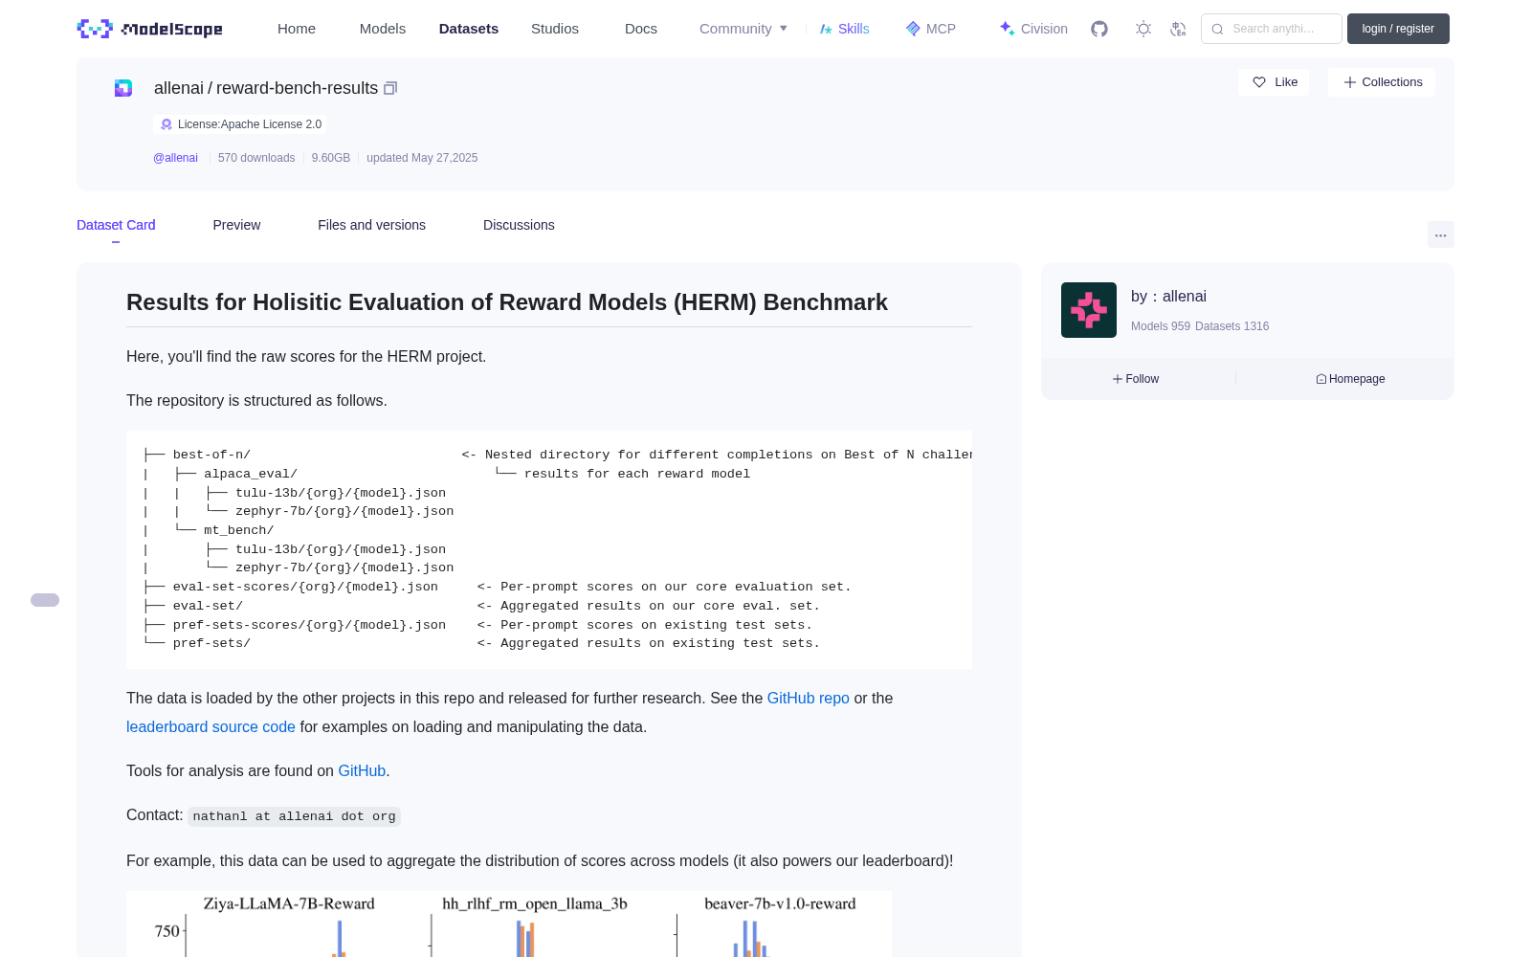Screen dimensions: 1531x957
Task: Click the Skills sparkle icon
Action: coord(826,29)
